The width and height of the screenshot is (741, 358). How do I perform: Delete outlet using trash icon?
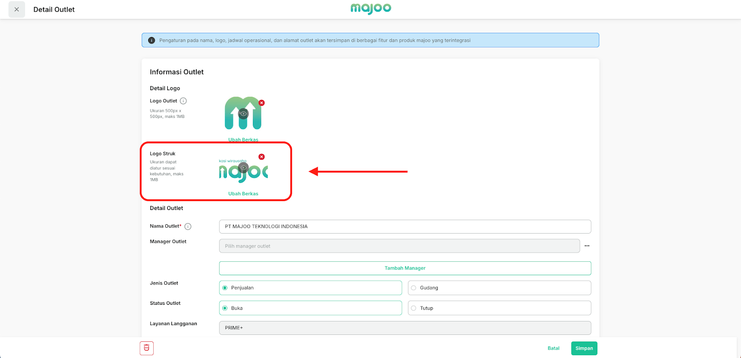(x=146, y=348)
